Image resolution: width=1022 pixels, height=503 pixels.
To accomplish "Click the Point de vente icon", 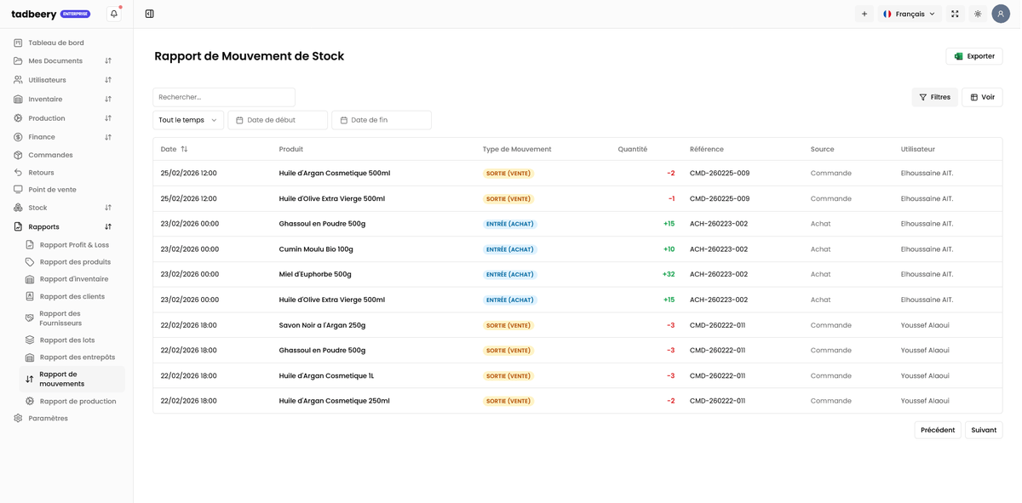I will (x=18, y=190).
